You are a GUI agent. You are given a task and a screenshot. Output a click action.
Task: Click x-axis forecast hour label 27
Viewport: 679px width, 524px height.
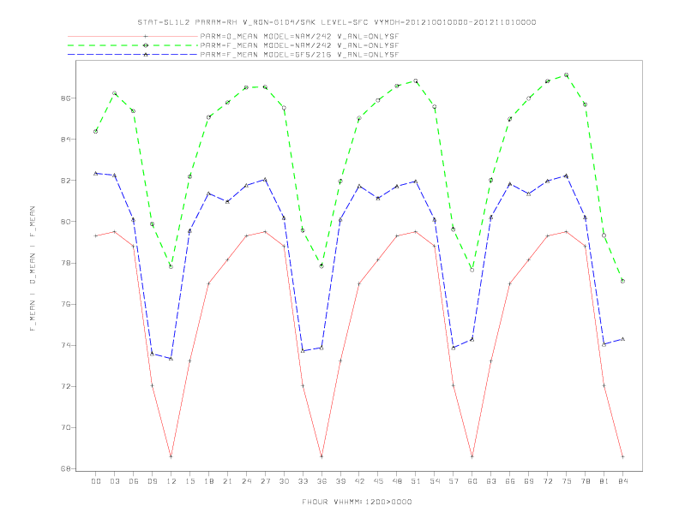pyautogui.click(x=265, y=481)
